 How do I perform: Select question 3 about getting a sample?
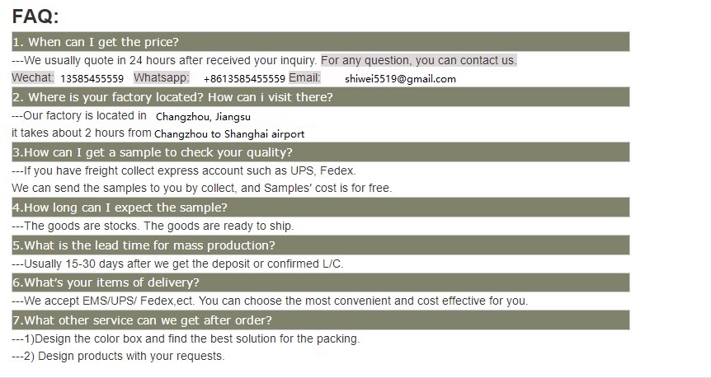(x=321, y=152)
